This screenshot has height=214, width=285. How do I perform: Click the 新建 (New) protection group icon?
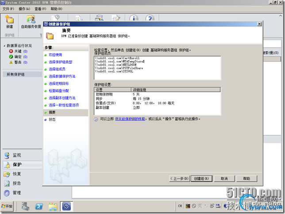point(9,22)
